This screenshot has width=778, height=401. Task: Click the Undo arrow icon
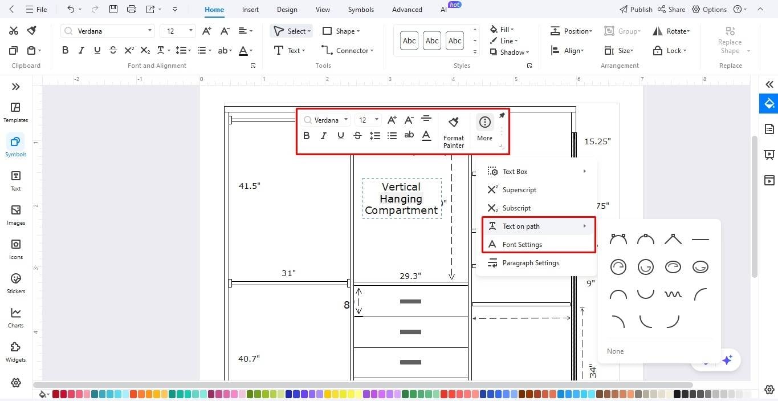[x=71, y=9]
